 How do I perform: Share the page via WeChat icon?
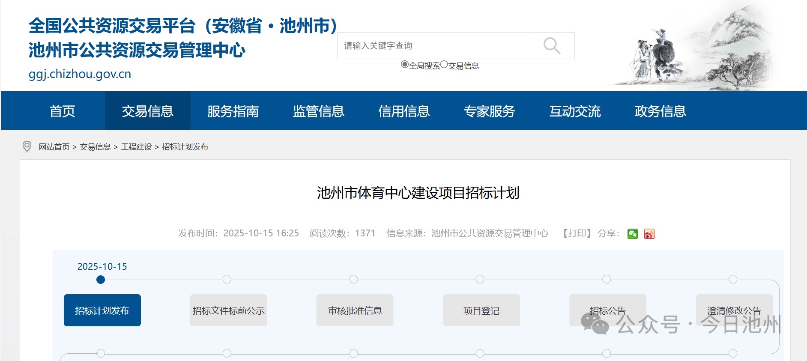tap(632, 234)
